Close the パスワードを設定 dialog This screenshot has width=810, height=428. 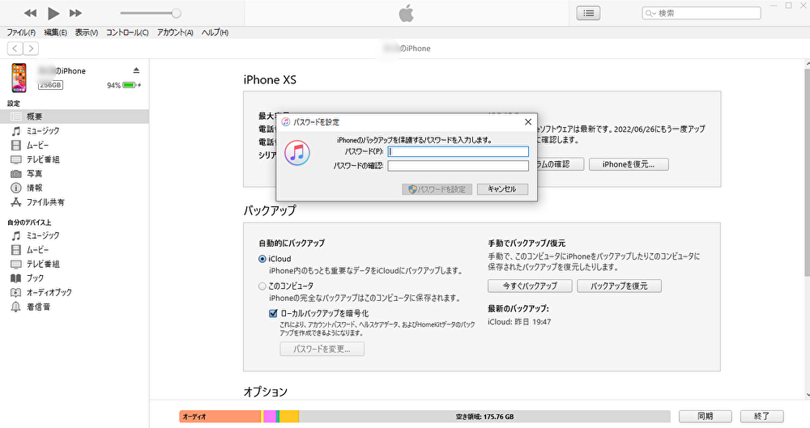[528, 122]
